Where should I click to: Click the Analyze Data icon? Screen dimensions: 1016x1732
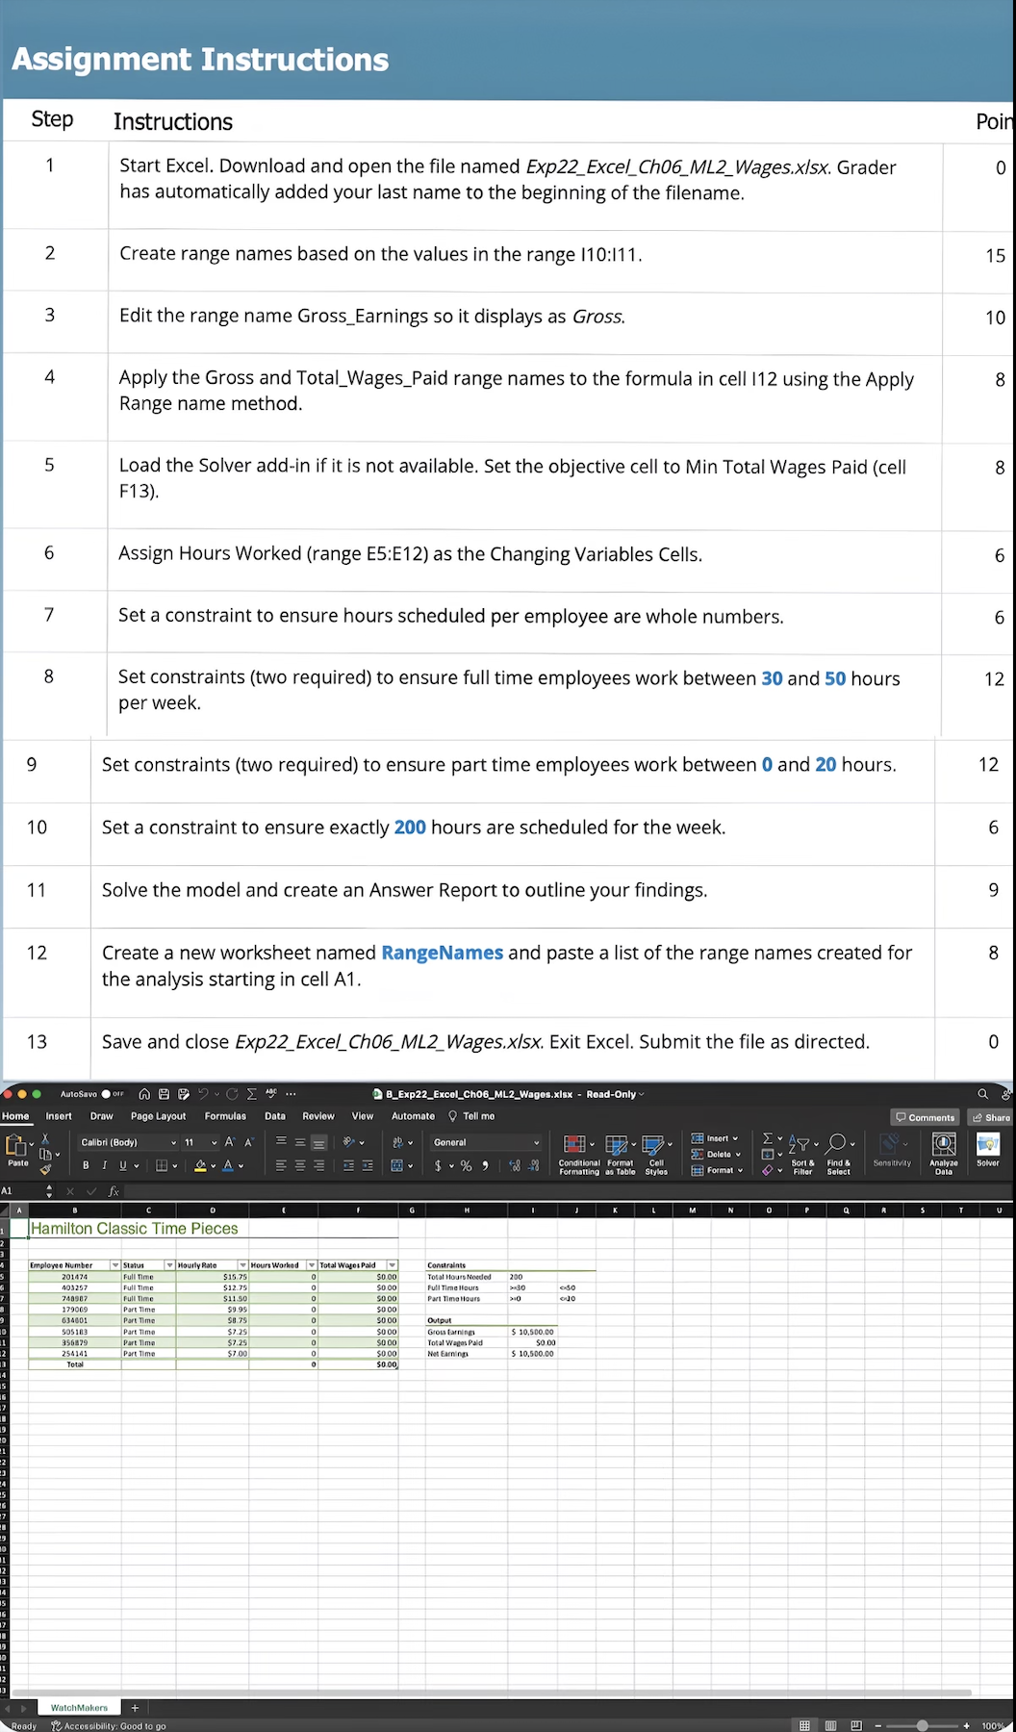944,1154
